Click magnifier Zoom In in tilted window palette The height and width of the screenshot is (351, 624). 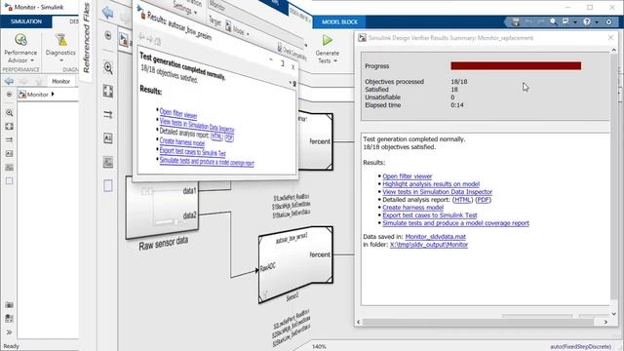[x=108, y=68]
